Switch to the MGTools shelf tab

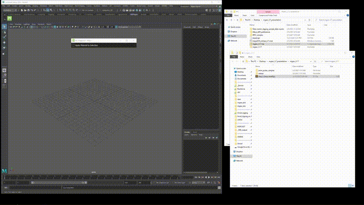click(134, 15)
